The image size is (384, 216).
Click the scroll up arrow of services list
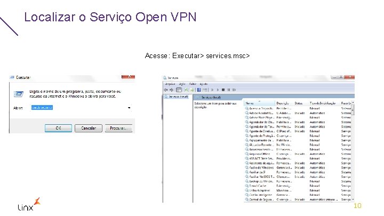tap(353, 102)
